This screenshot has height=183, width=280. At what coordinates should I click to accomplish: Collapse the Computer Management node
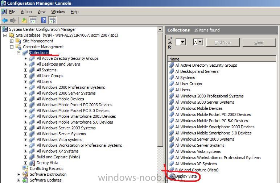12,47
